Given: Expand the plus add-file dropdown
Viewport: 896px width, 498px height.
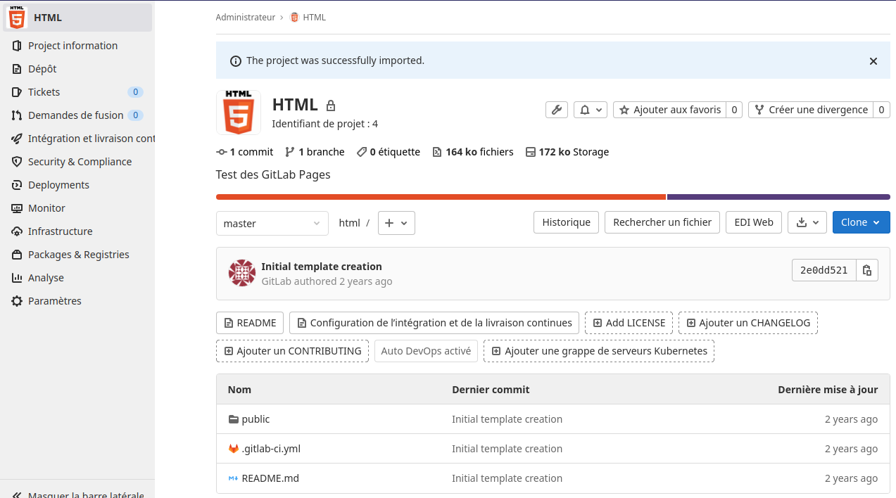Looking at the screenshot, I should click(x=396, y=223).
